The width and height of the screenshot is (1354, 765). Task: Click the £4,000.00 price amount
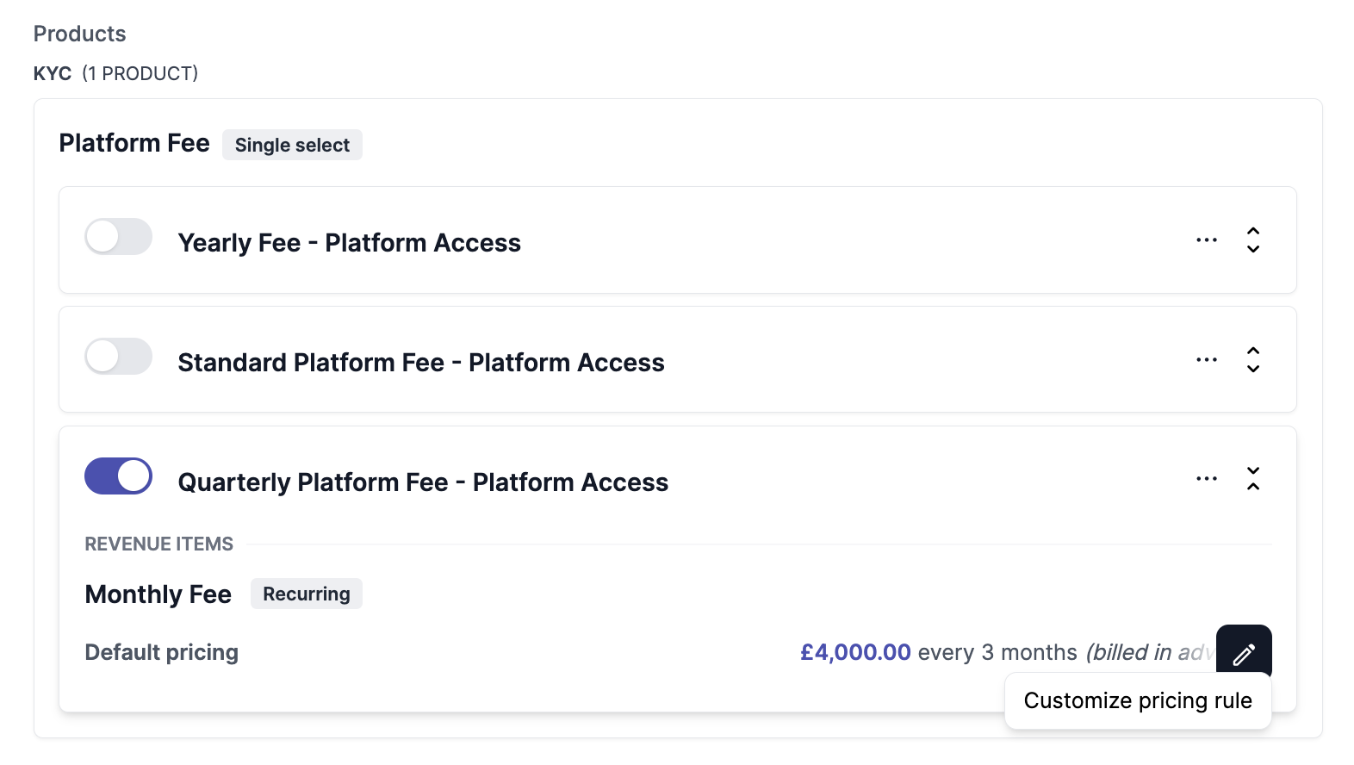pyautogui.click(x=855, y=653)
